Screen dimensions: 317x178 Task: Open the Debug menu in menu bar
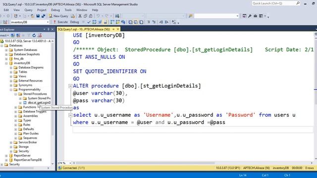tap(55, 10)
